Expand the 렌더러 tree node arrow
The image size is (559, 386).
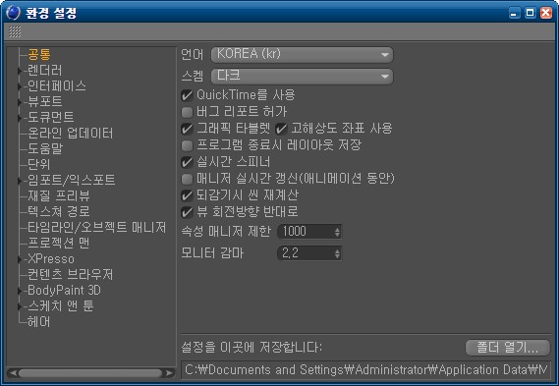tap(20, 72)
